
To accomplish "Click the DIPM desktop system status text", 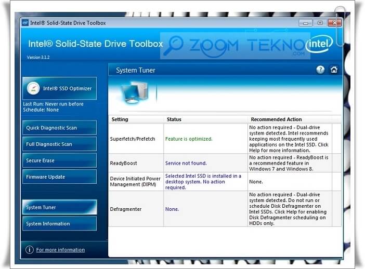I will pos(203,182).
